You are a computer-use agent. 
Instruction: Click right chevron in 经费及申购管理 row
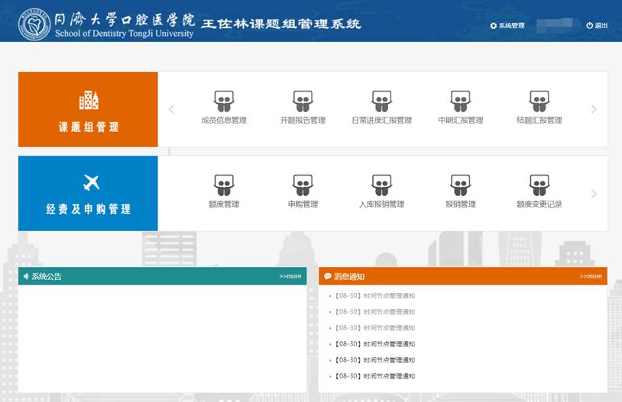[x=594, y=194]
